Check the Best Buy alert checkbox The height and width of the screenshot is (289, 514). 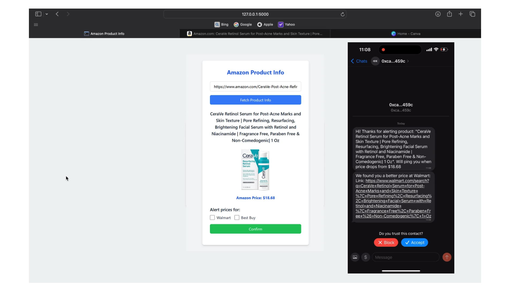(x=237, y=218)
